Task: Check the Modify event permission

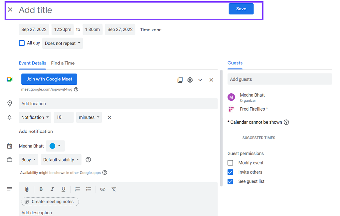Action: click(230, 162)
